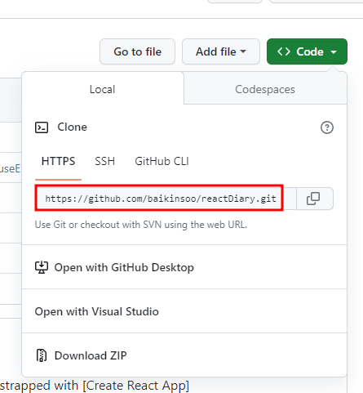This screenshot has height=393, width=363.
Task: Click the terminal icon beside Clone
Action: [42, 127]
